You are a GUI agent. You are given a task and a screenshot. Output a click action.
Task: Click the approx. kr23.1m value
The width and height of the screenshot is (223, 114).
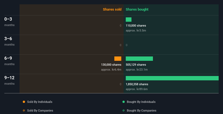coord(137,70)
